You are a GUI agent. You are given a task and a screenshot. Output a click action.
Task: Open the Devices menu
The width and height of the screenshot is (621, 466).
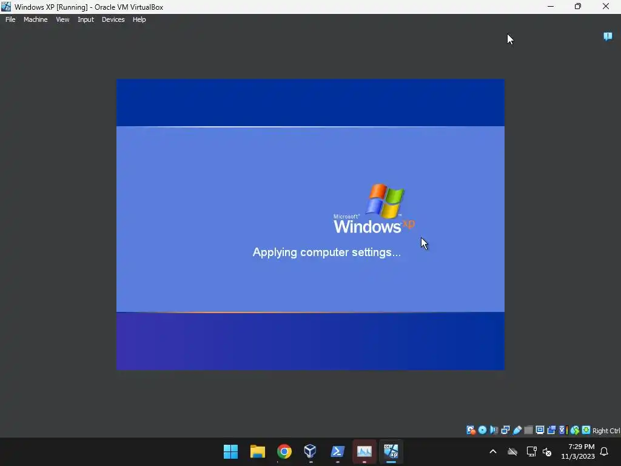(x=113, y=19)
